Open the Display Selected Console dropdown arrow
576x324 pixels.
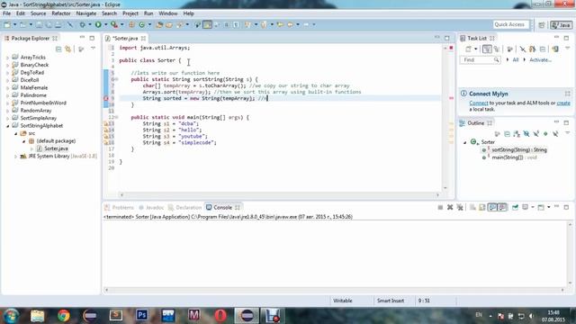pos(533,208)
